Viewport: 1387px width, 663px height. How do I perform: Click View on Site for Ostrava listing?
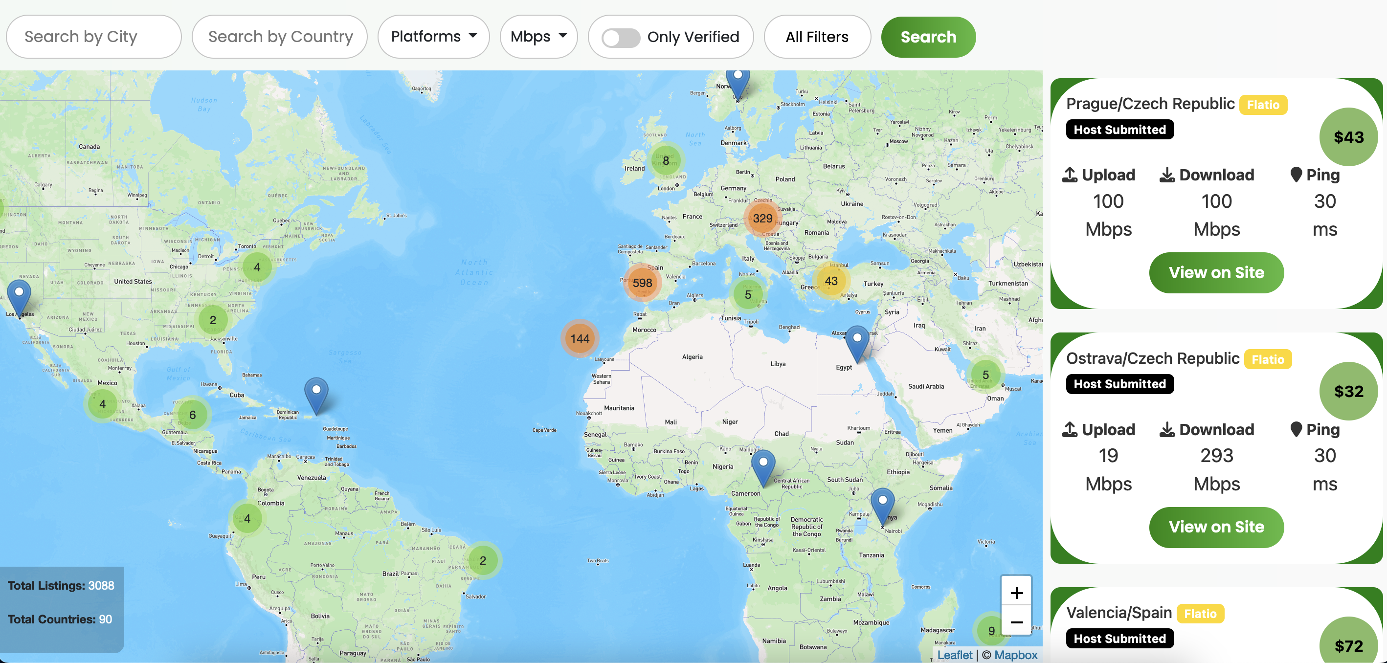point(1216,527)
